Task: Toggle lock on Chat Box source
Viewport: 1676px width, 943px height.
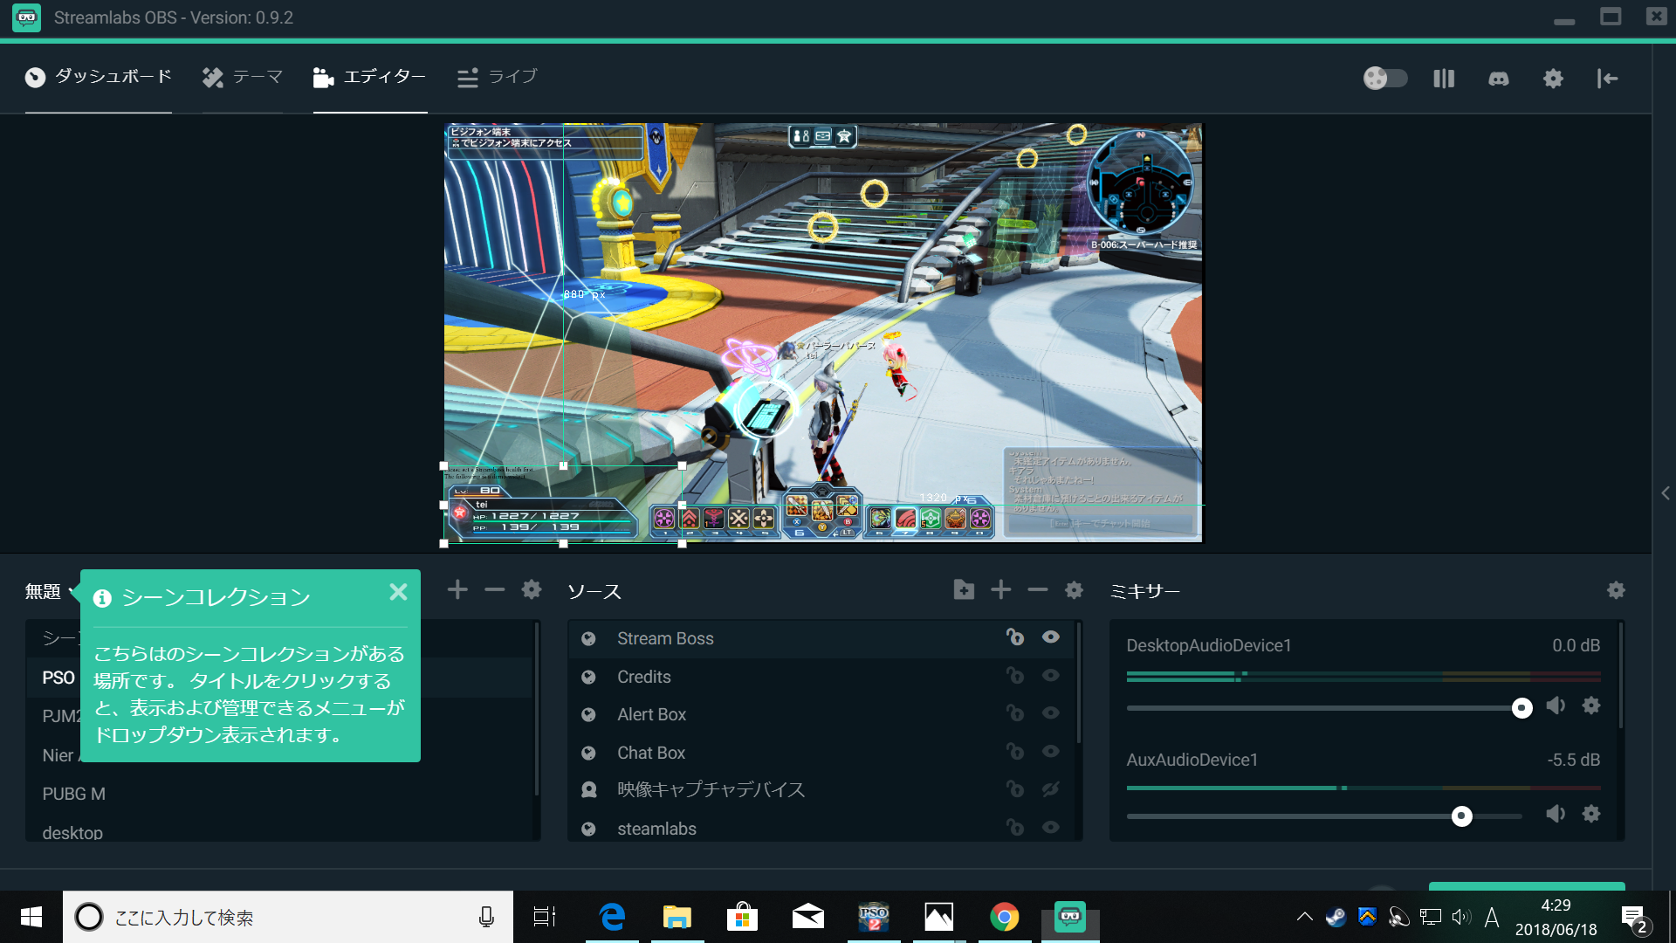Action: click(1014, 751)
